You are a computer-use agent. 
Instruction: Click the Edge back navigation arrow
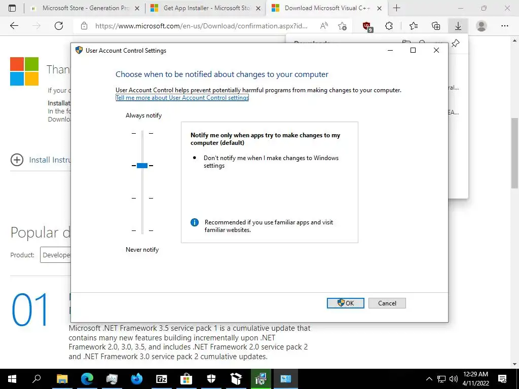[x=14, y=26]
